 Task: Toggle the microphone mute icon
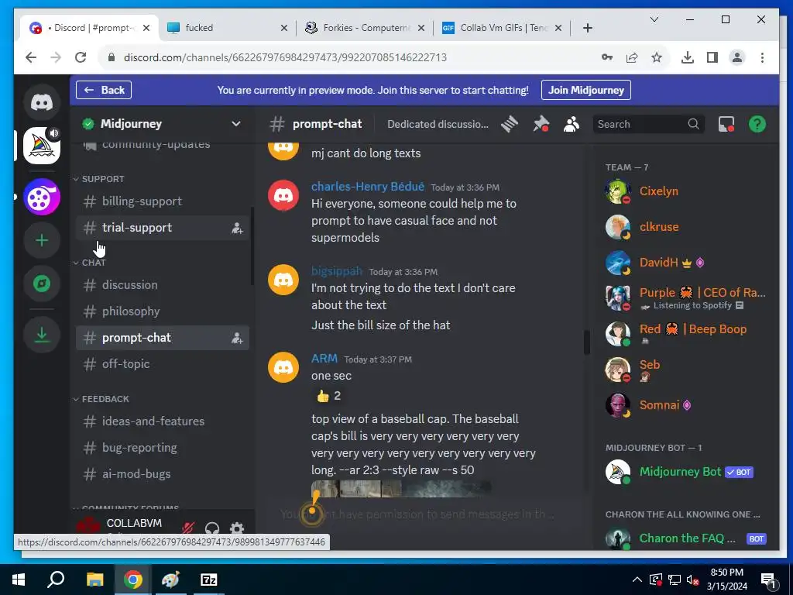pyautogui.click(x=188, y=528)
